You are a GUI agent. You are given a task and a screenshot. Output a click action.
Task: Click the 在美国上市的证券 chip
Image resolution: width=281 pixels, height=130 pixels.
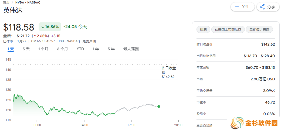228,29
